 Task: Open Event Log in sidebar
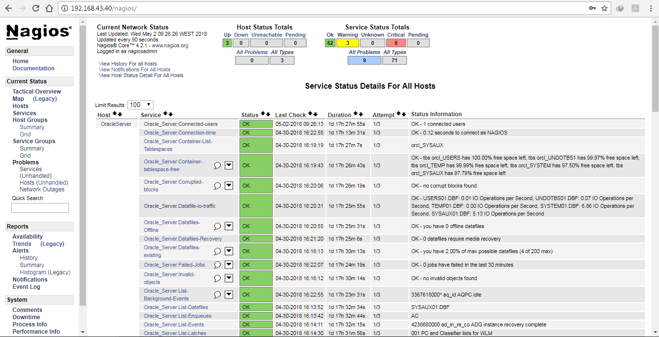(x=27, y=287)
